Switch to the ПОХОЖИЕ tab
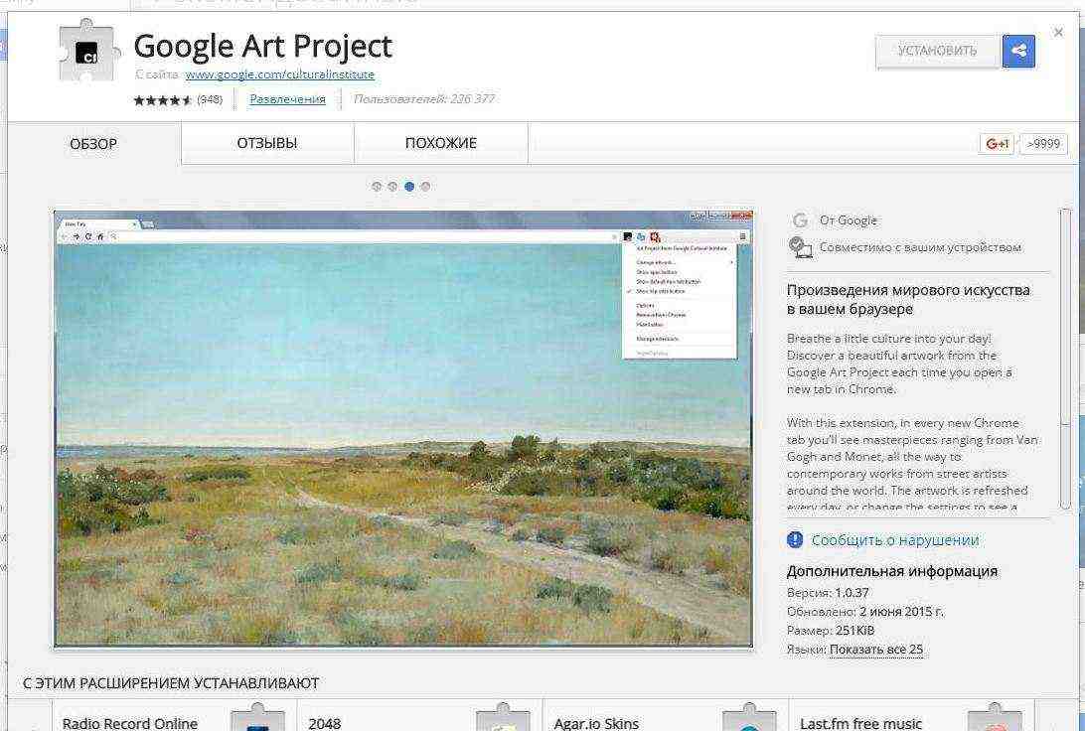 click(x=441, y=143)
